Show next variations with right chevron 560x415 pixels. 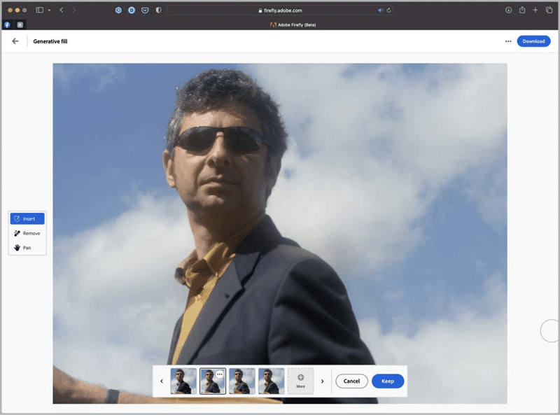[x=322, y=381]
